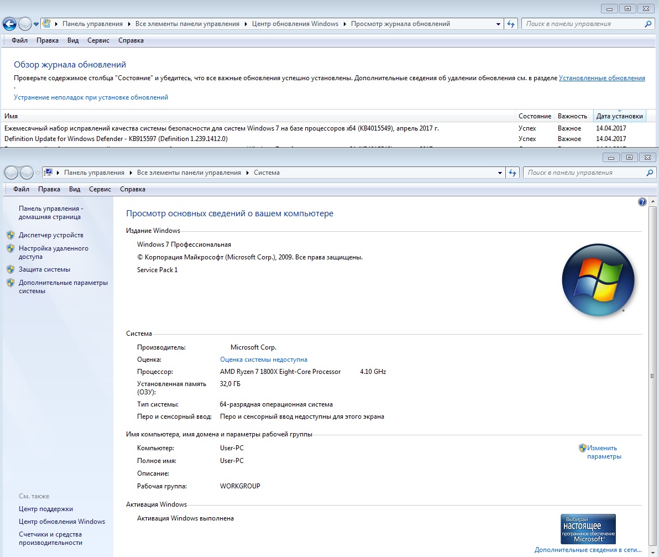Viewport: 659px width, 557px height.
Task: Open Файл menu in System window
Action: click(x=21, y=189)
